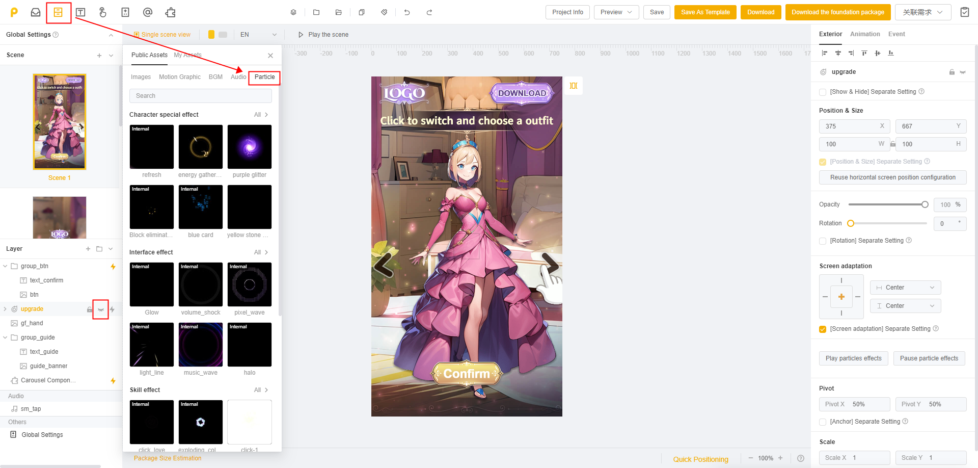978x468 pixels.
Task: Open the Preview dropdown menu
Action: click(616, 12)
